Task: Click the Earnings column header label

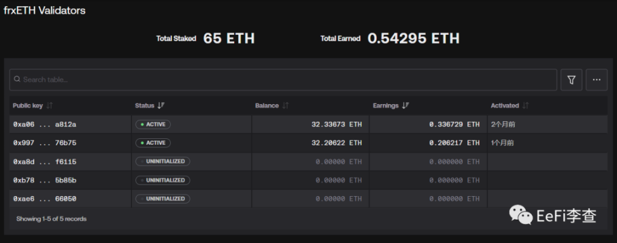Action: (x=386, y=105)
